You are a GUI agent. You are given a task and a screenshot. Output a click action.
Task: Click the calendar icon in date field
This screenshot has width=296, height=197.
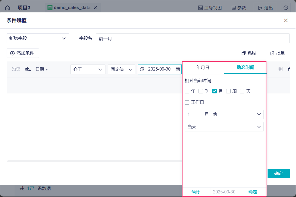click(178, 69)
